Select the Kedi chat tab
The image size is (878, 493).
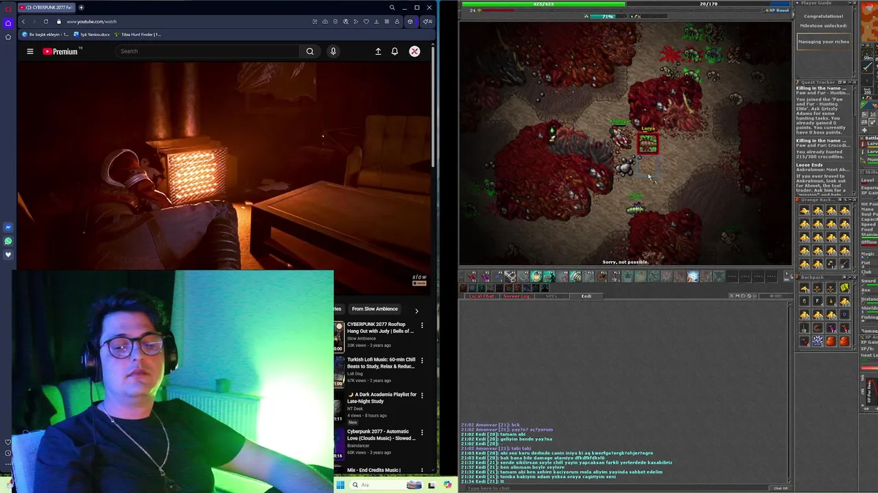pos(586,296)
